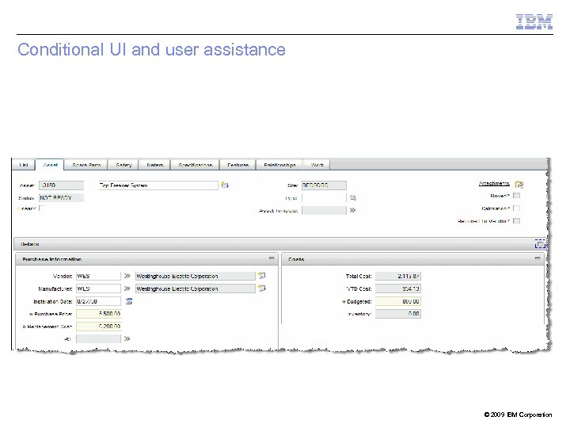Screen dimensions: 570x428
Task: Click the Asset Template field
Action: 324,210
